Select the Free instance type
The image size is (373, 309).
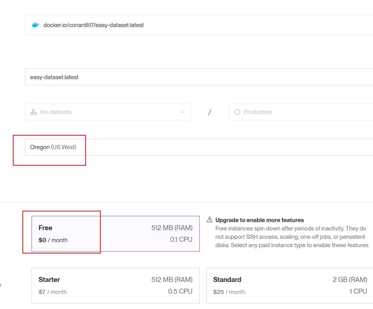tap(115, 233)
